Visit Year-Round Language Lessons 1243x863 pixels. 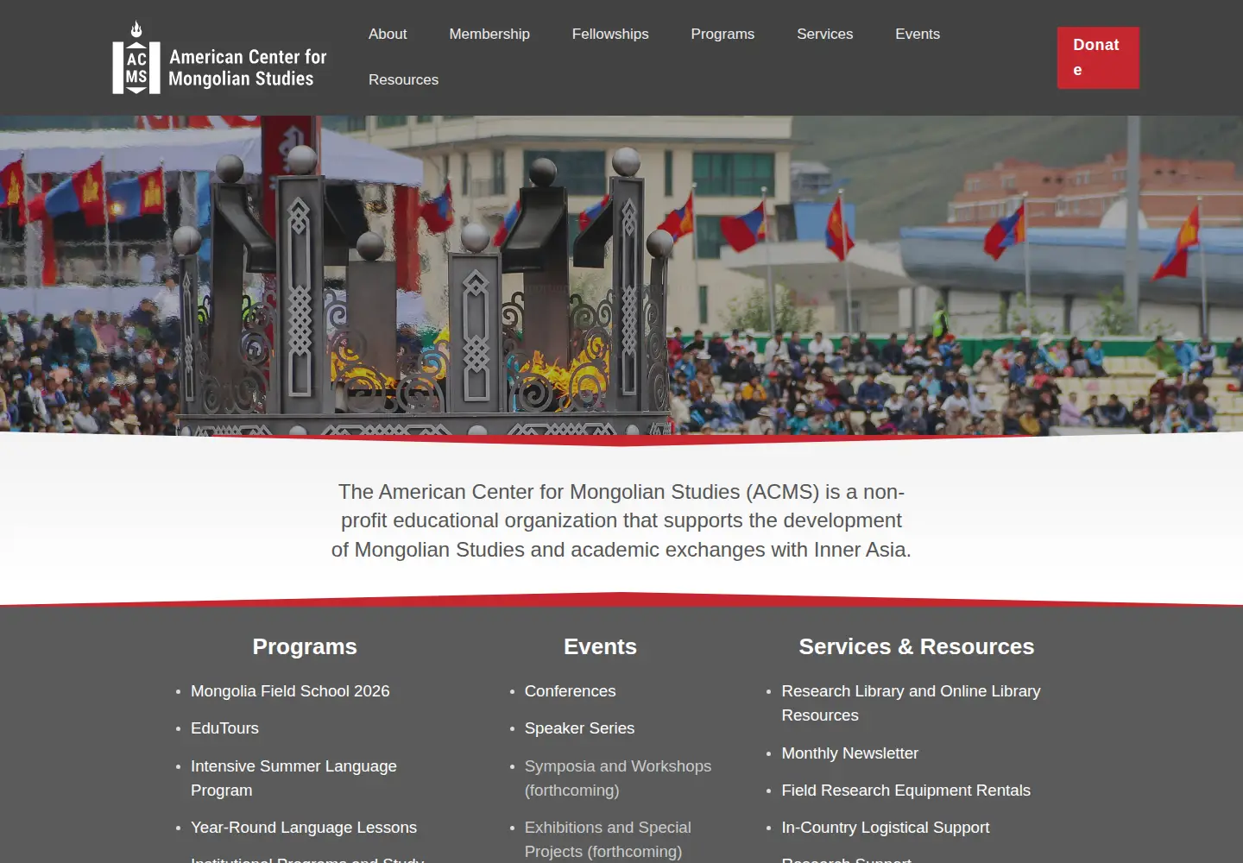(x=304, y=828)
